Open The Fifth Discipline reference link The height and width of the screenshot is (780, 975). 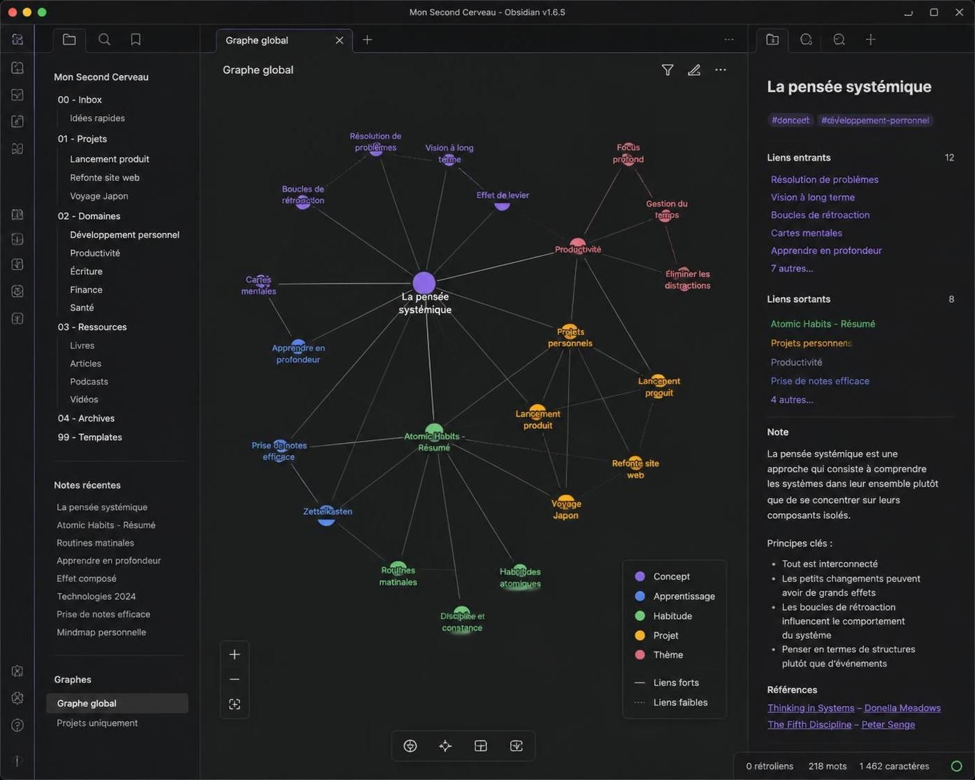pos(809,724)
